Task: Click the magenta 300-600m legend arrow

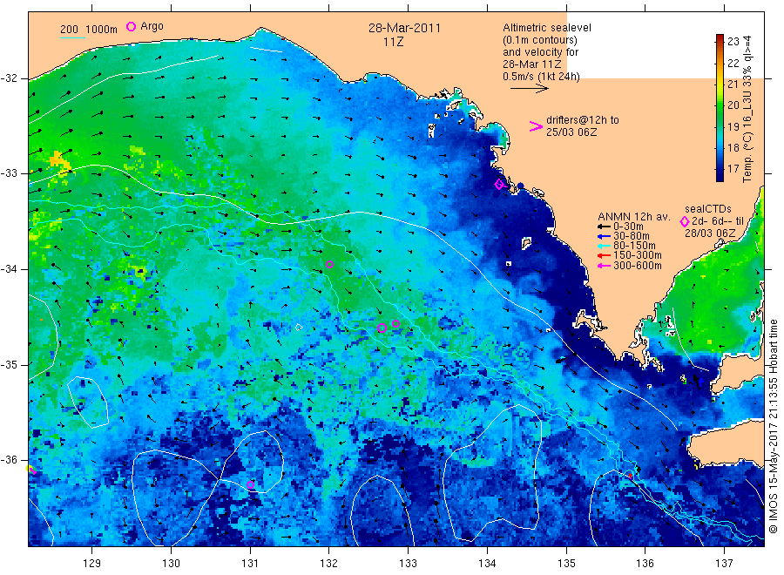Action: point(604,266)
